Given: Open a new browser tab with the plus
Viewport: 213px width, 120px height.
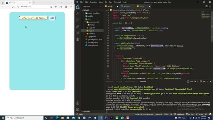Looking at the screenshot, I should point(34,3).
